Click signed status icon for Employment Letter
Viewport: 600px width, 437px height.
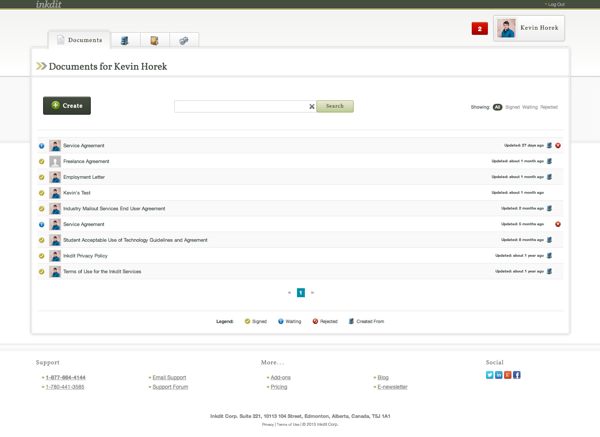(x=42, y=177)
